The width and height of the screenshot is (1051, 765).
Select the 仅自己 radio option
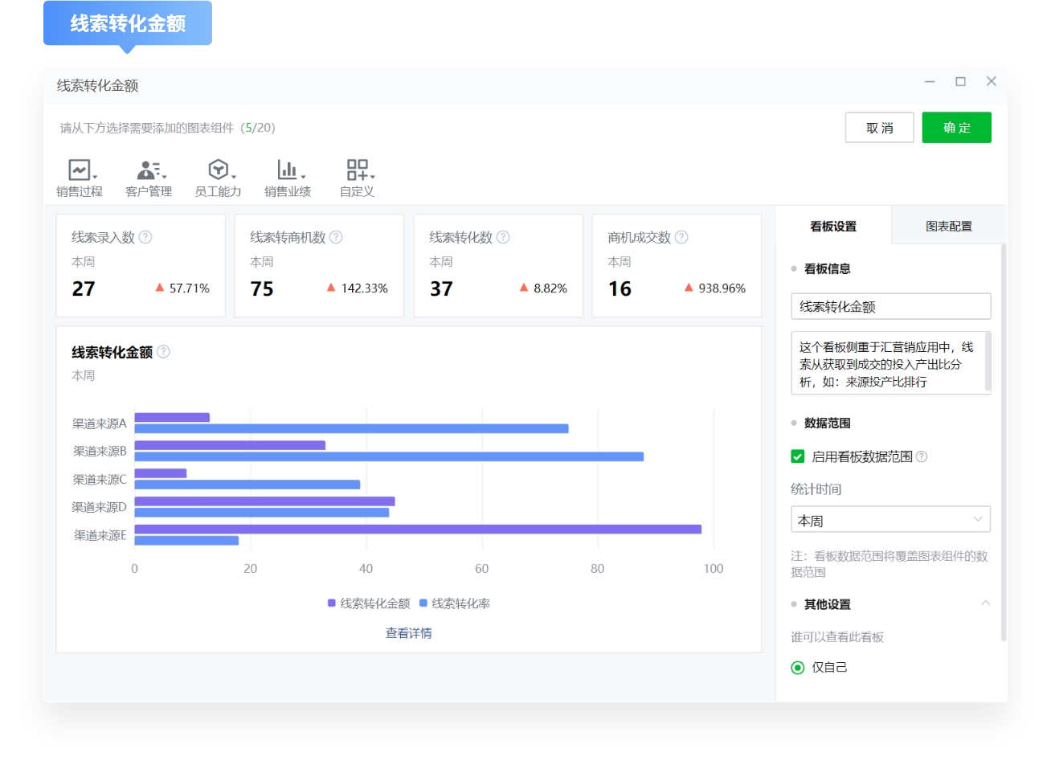797,667
